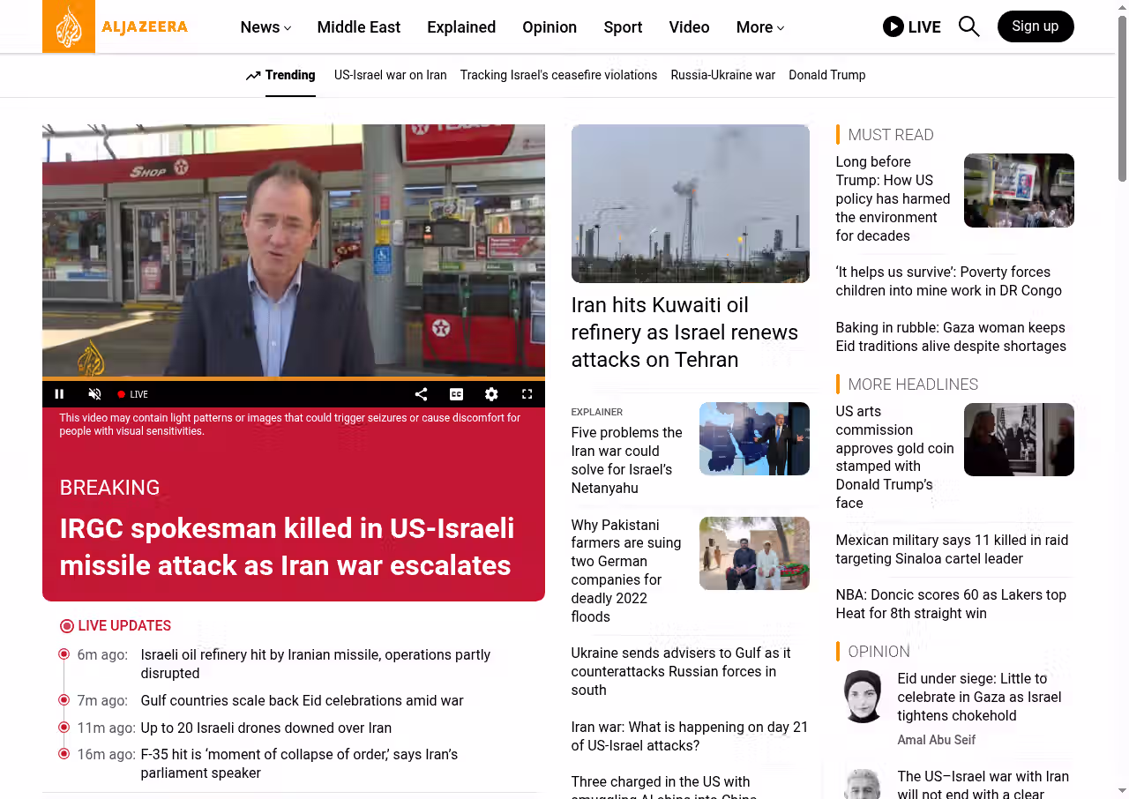Click the video progress bar

coord(293,378)
